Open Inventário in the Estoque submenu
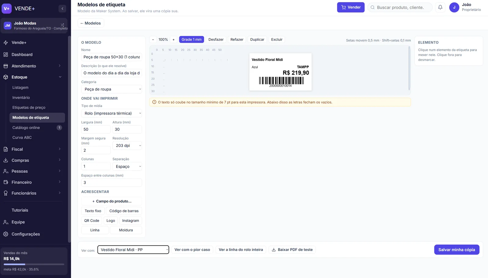 point(21,98)
